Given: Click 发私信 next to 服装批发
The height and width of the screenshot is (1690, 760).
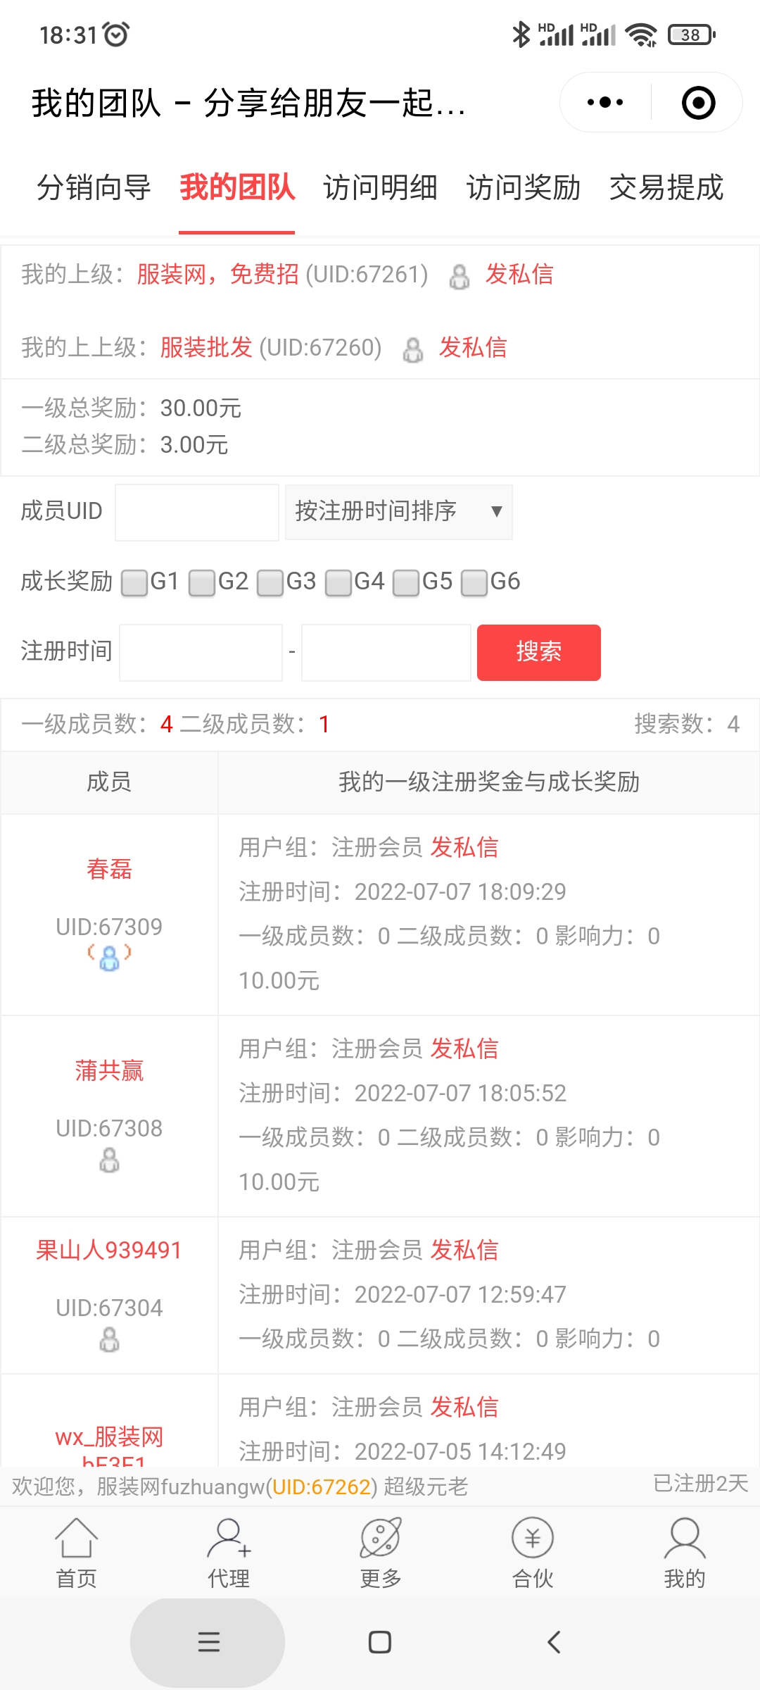Looking at the screenshot, I should [473, 347].
